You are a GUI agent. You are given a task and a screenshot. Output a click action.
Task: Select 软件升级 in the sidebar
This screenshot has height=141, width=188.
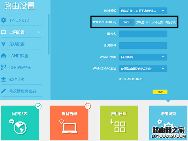click(22, 79)
